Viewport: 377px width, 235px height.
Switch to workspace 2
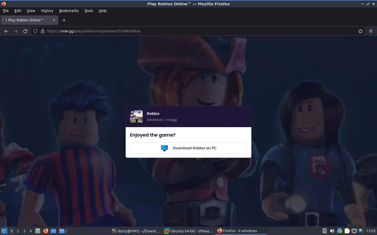[x=18, y=231]
